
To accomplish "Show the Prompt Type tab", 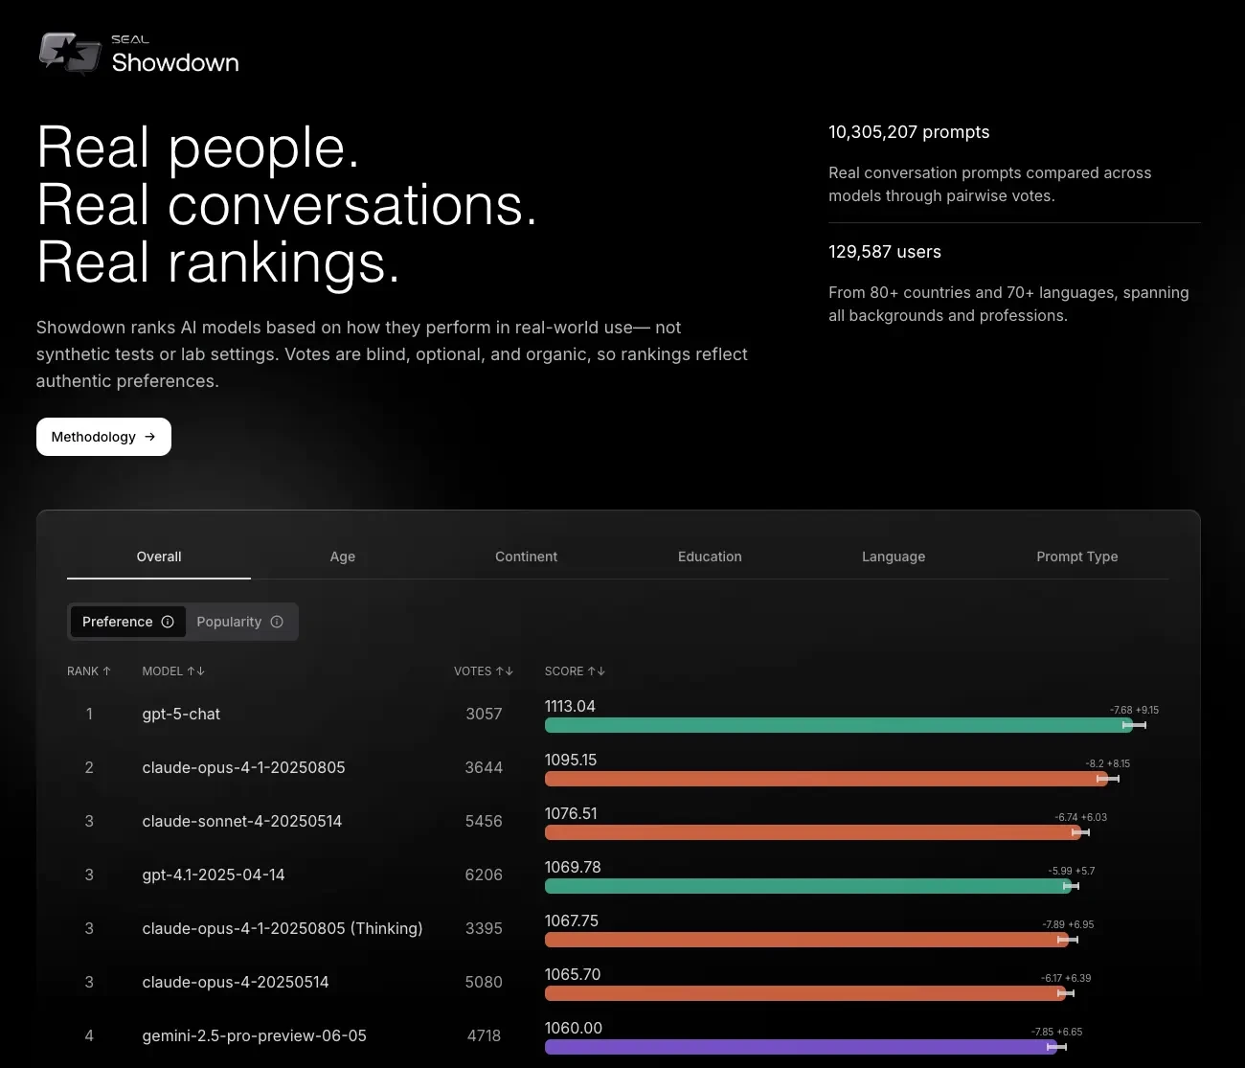I will (x=1076, y=557).
